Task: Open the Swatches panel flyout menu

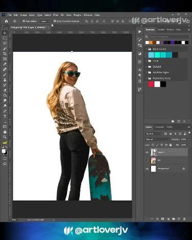Action: pyautogui.click(x=189, y=30)
